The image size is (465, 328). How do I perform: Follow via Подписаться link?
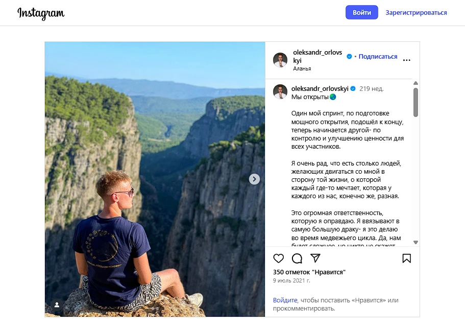click(378, 57)
